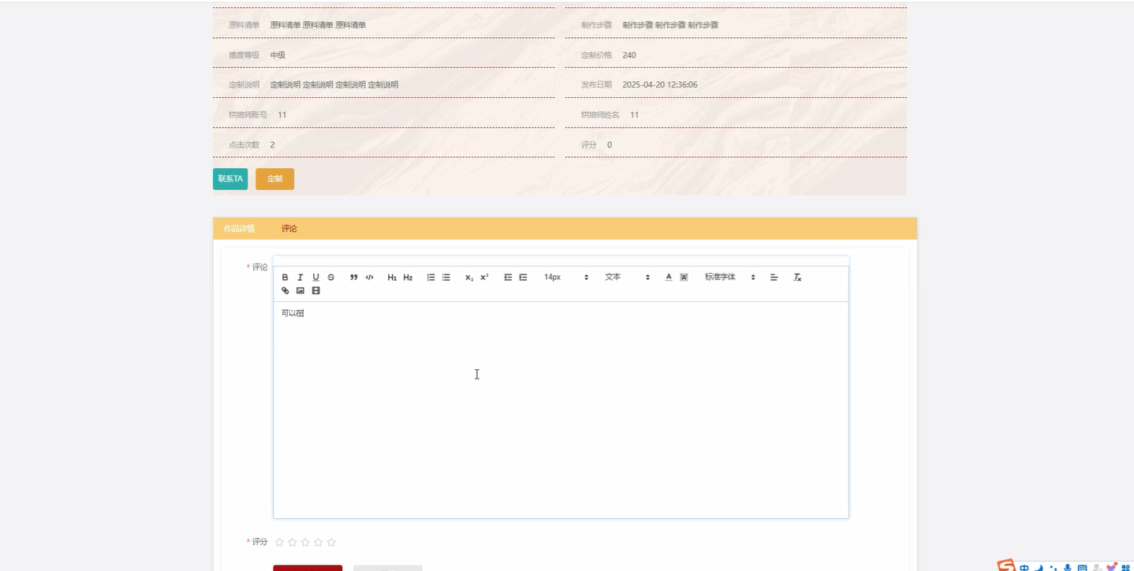Click the 原料清单 value text
1134x571 pixels.
[318, 25]
